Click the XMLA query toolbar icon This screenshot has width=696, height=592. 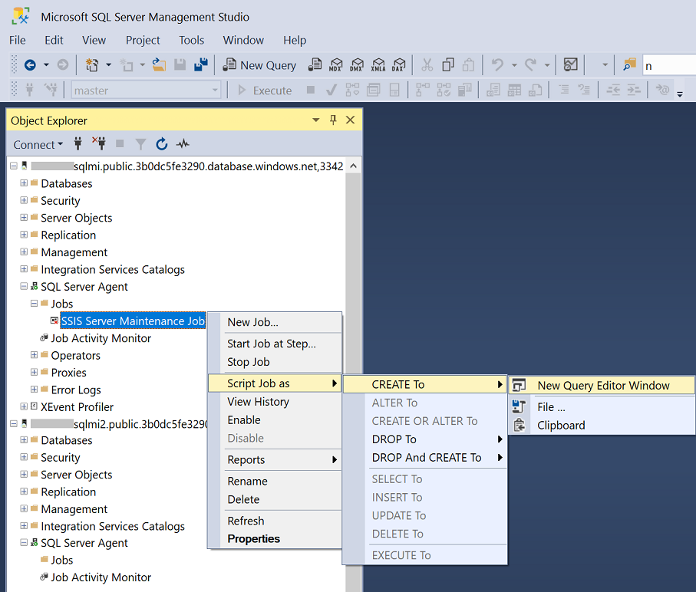pyautogui.click(x=378, y=65)
